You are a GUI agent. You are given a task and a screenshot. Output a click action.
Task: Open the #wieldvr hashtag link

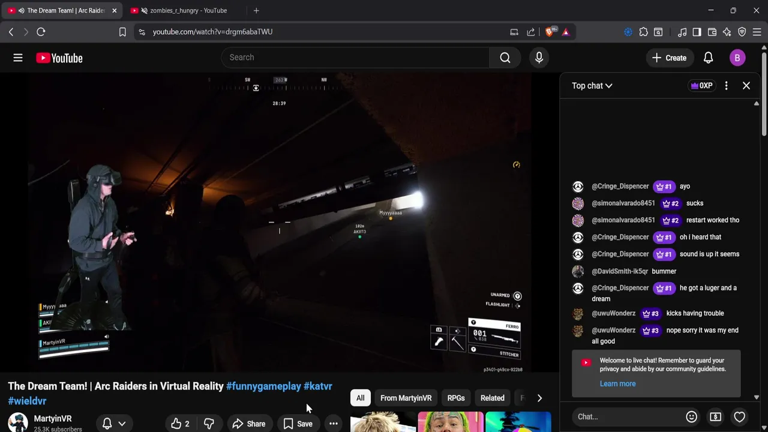27,401
